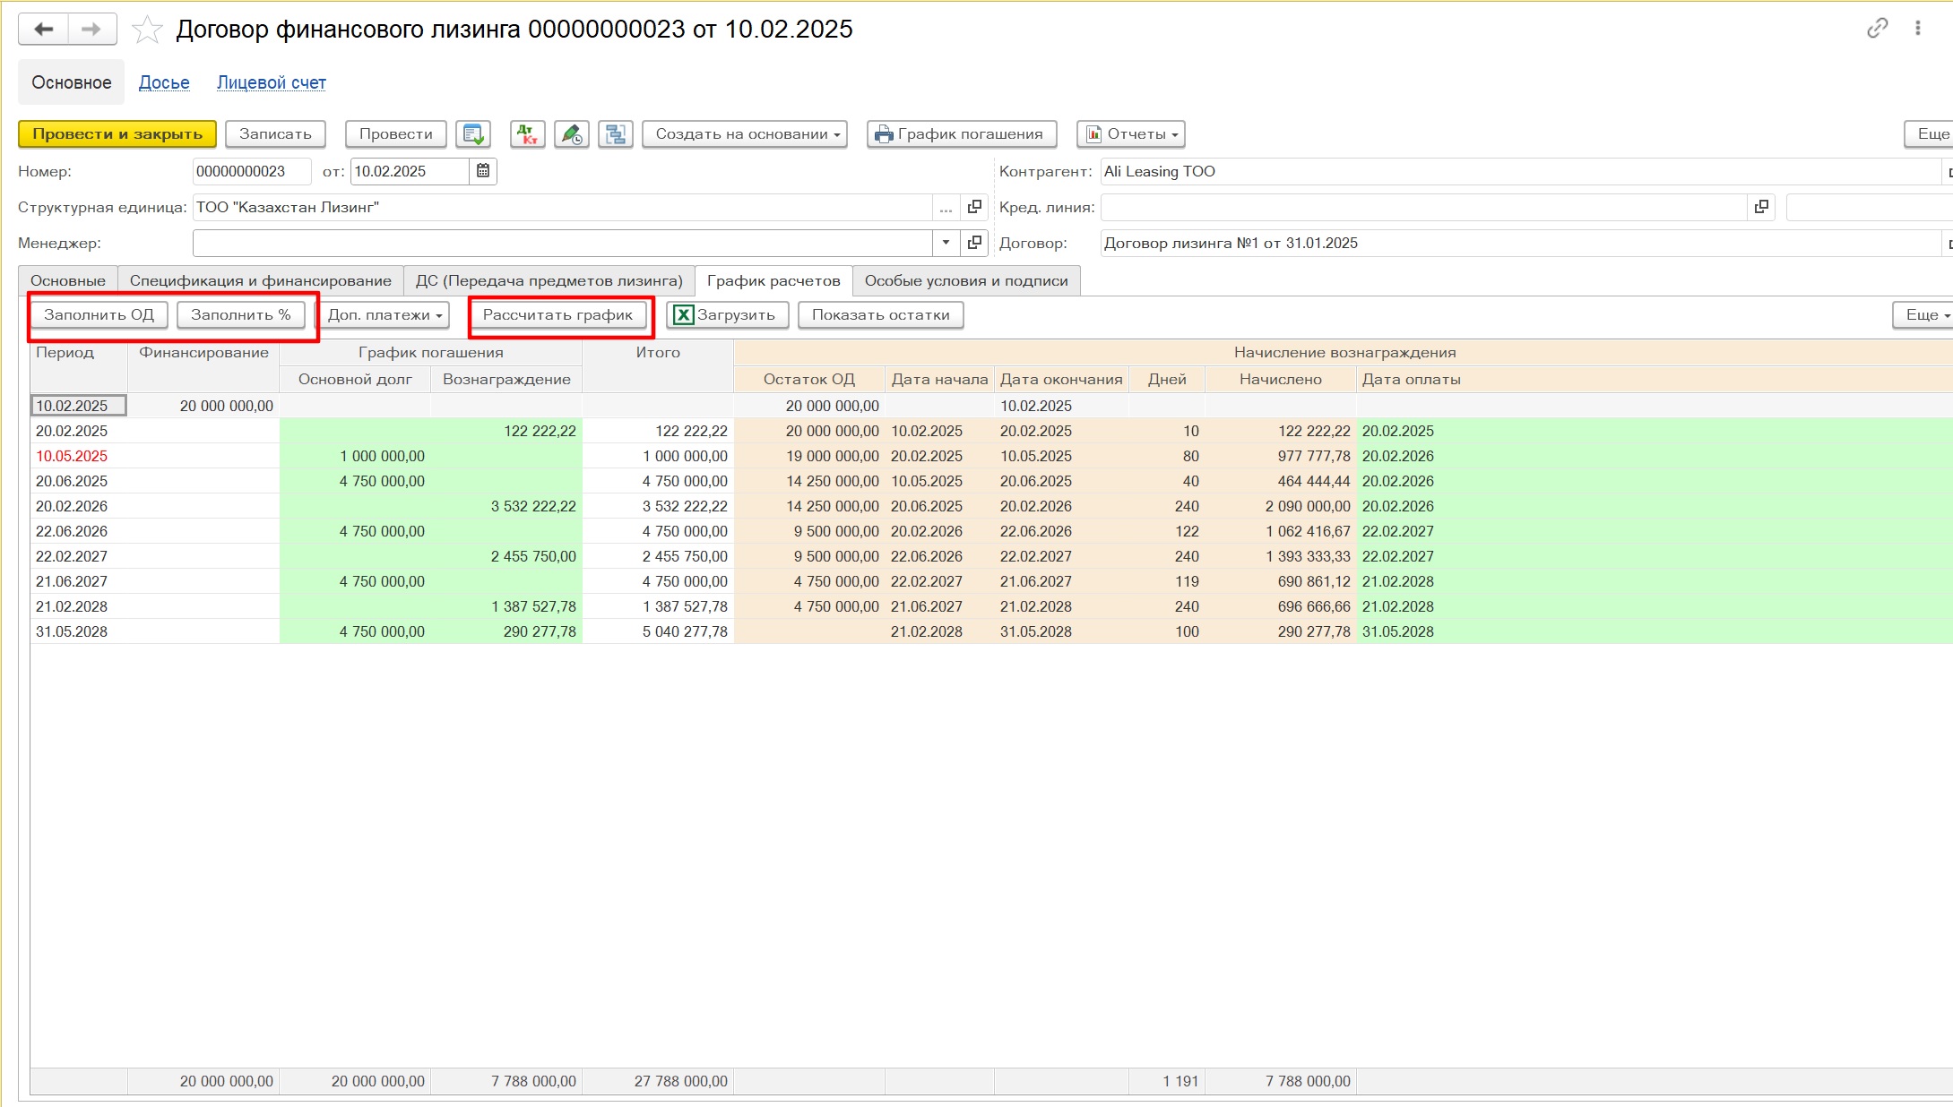The image size is (1953, 1107).
Task: Open the Кред. линия record icon
Action: coord(1761,207)
